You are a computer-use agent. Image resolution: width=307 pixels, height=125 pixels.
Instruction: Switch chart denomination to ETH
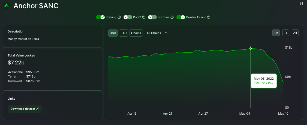pos(124,33)
